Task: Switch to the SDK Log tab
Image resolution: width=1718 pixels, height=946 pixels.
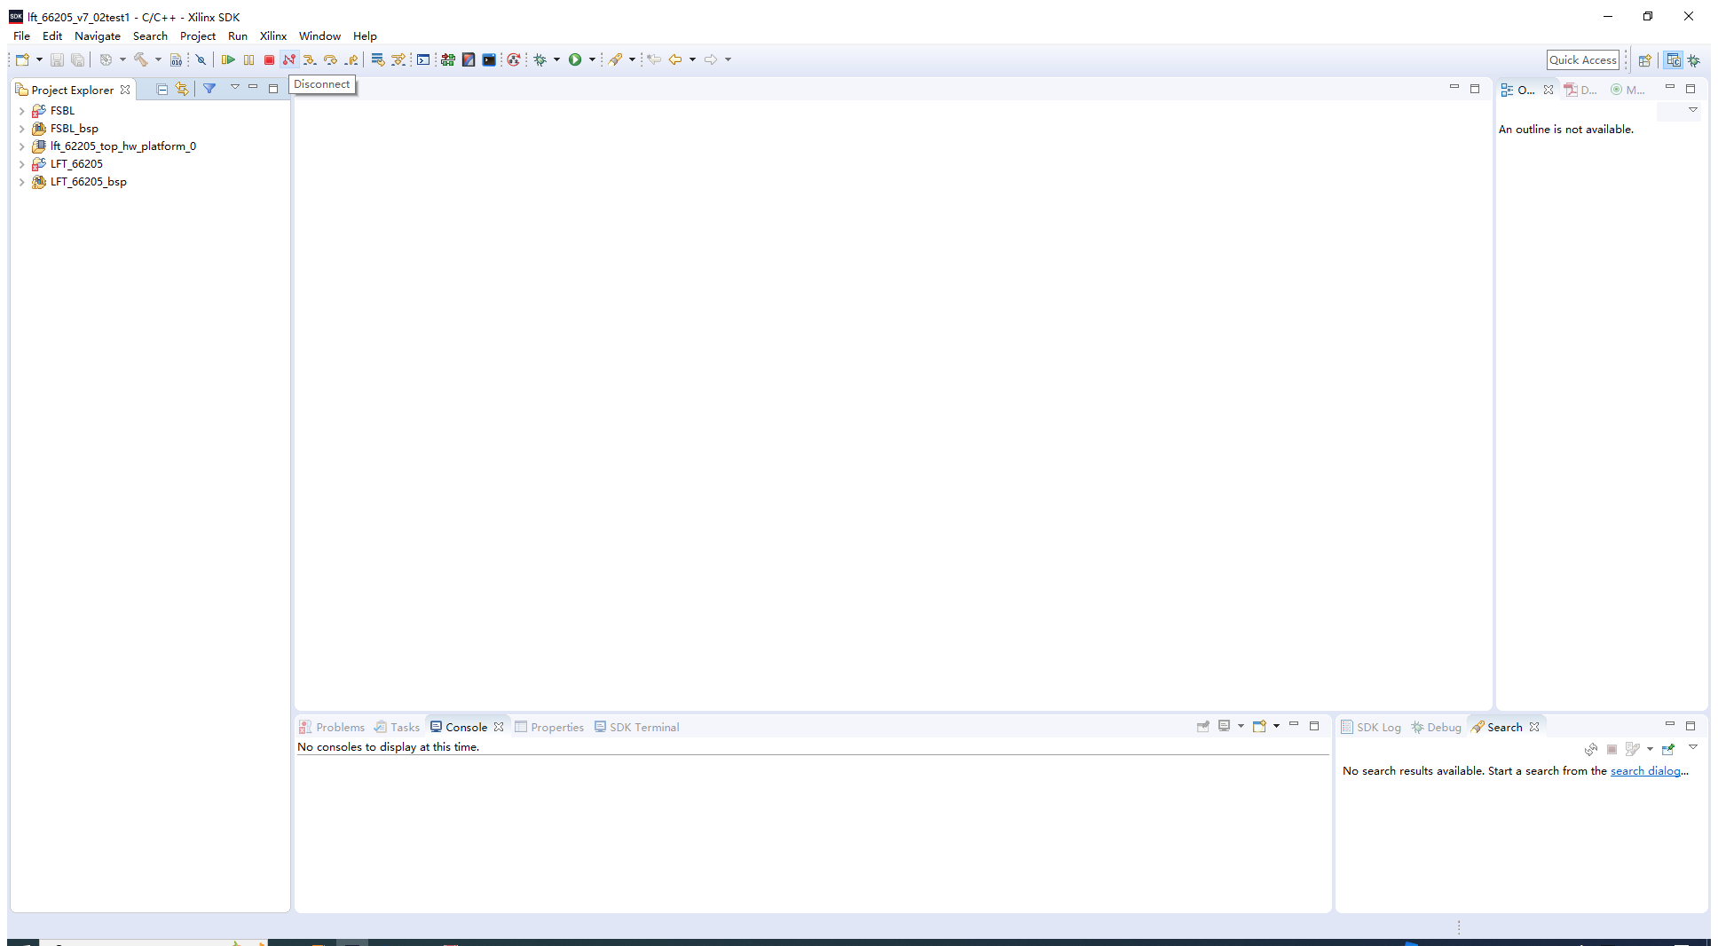Action: [x=1371, y=727]
